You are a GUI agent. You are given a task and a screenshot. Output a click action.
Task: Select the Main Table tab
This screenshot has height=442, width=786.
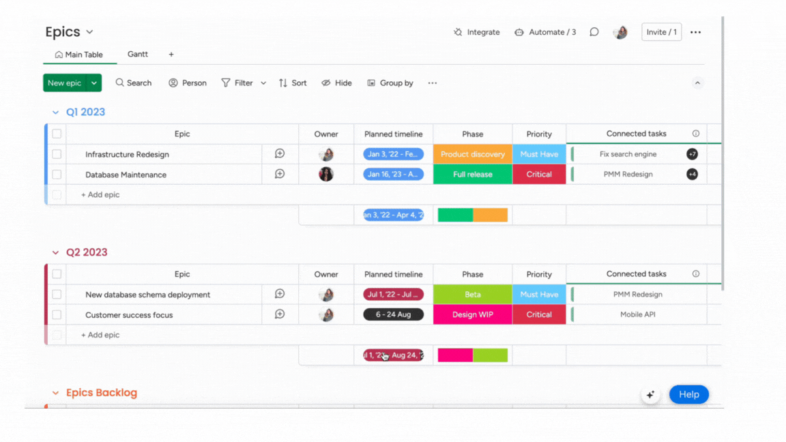pyautogui.click(x=78, y=55)
